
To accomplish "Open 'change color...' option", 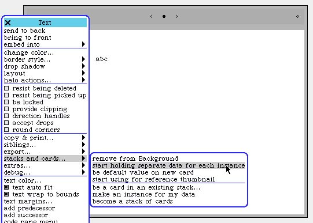I will tap(45, 52).
